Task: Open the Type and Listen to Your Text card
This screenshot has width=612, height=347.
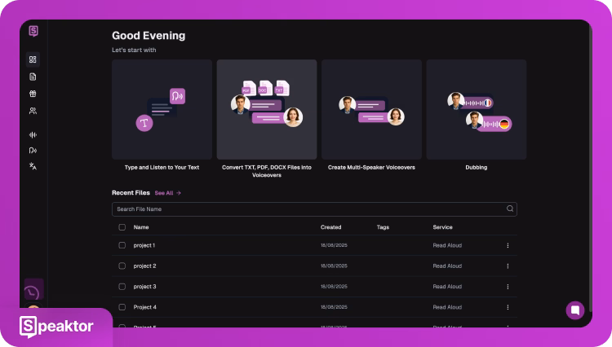Action: coord(162,109)
